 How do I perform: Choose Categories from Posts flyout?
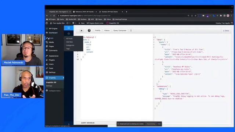pyautogui.click(x=70, y=45)
